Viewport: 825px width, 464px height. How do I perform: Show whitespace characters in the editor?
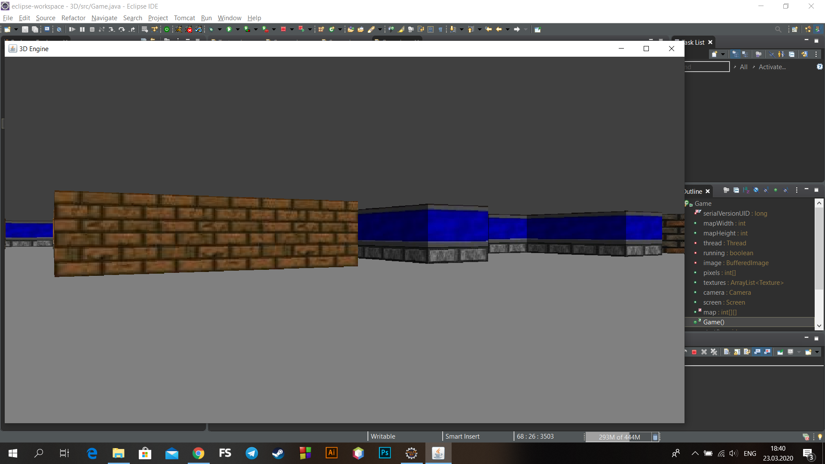440,29
